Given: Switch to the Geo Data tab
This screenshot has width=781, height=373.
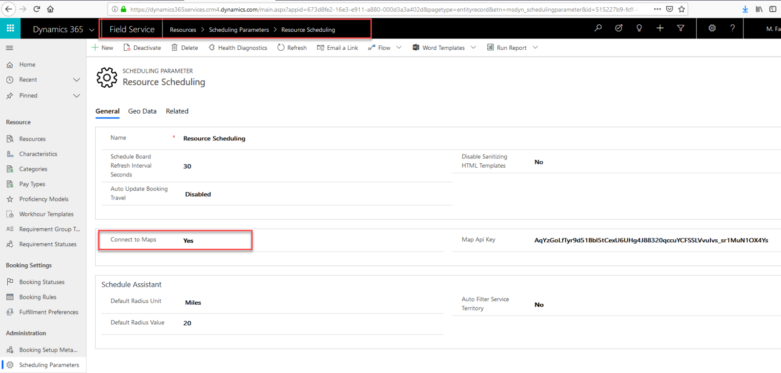Looking at the screenshot, I should pos(142,111).
